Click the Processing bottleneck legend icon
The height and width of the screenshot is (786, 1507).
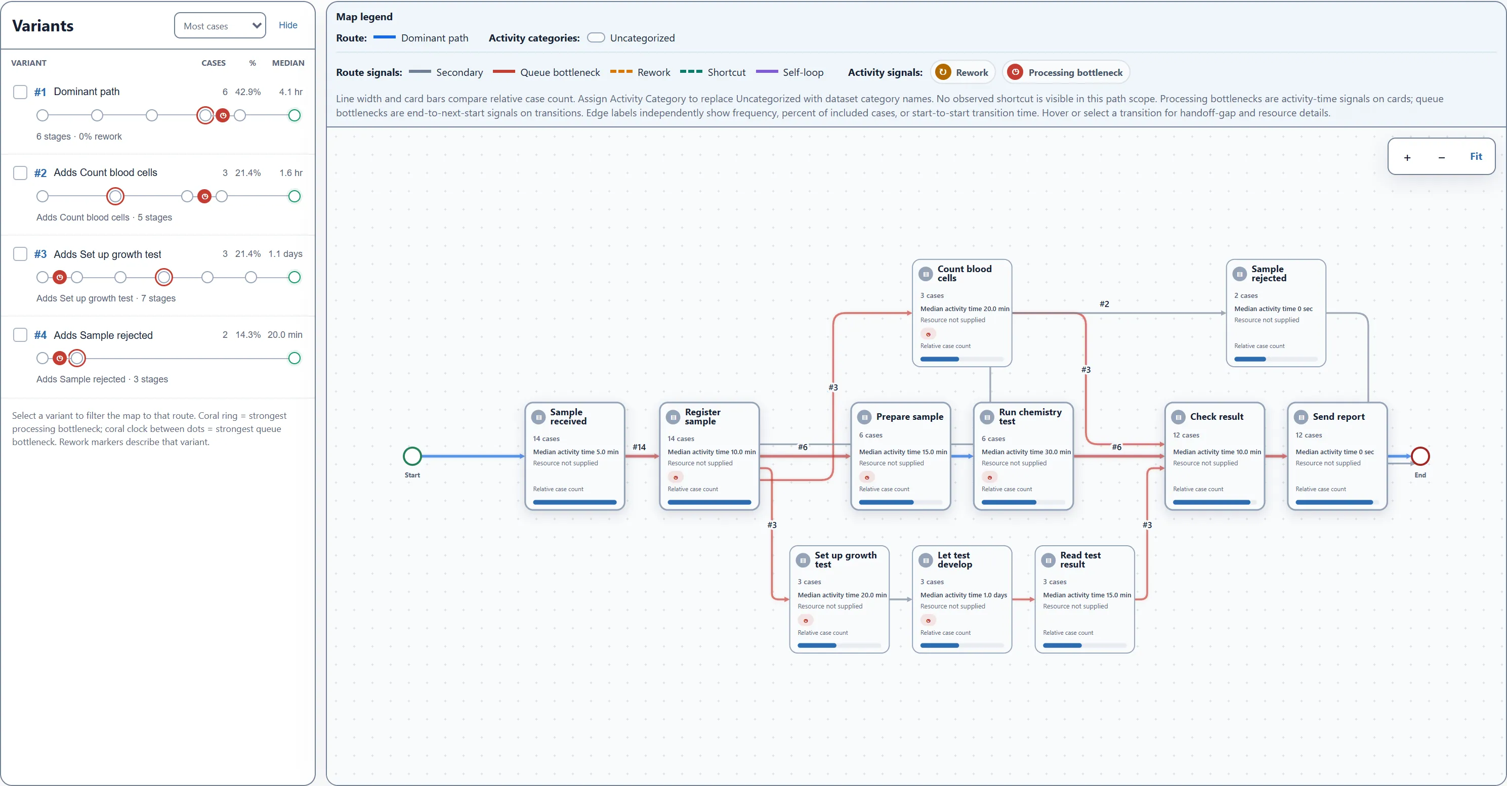[1015, 72]
